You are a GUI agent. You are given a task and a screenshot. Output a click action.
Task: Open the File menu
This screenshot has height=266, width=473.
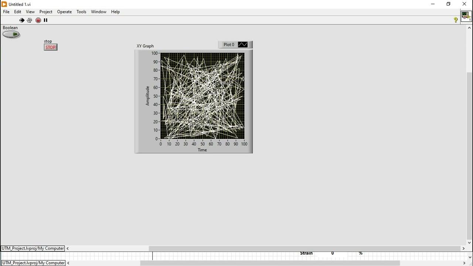click(6, 12)
